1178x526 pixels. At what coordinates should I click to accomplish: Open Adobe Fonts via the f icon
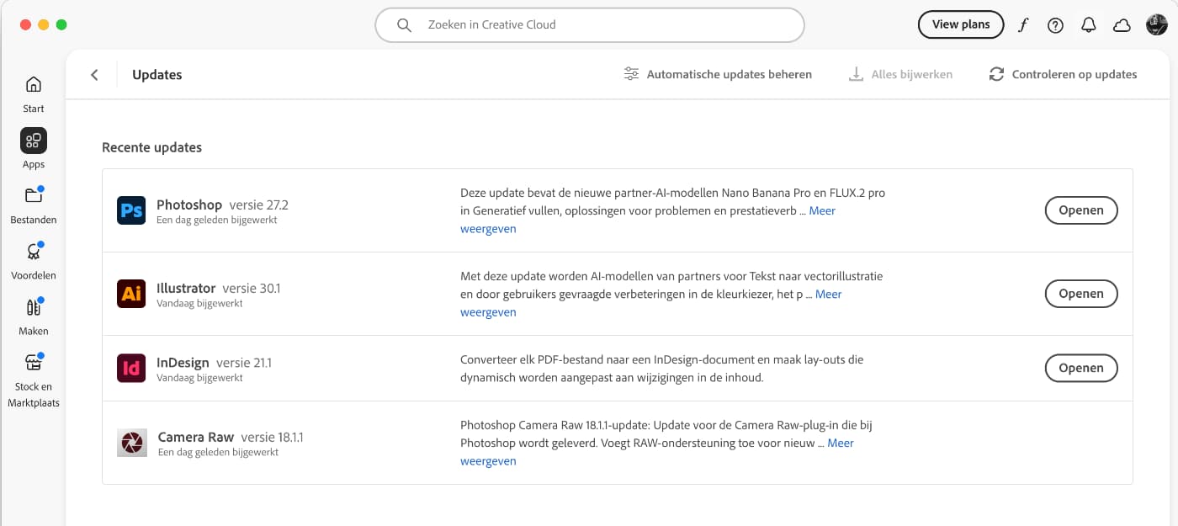1022,24
